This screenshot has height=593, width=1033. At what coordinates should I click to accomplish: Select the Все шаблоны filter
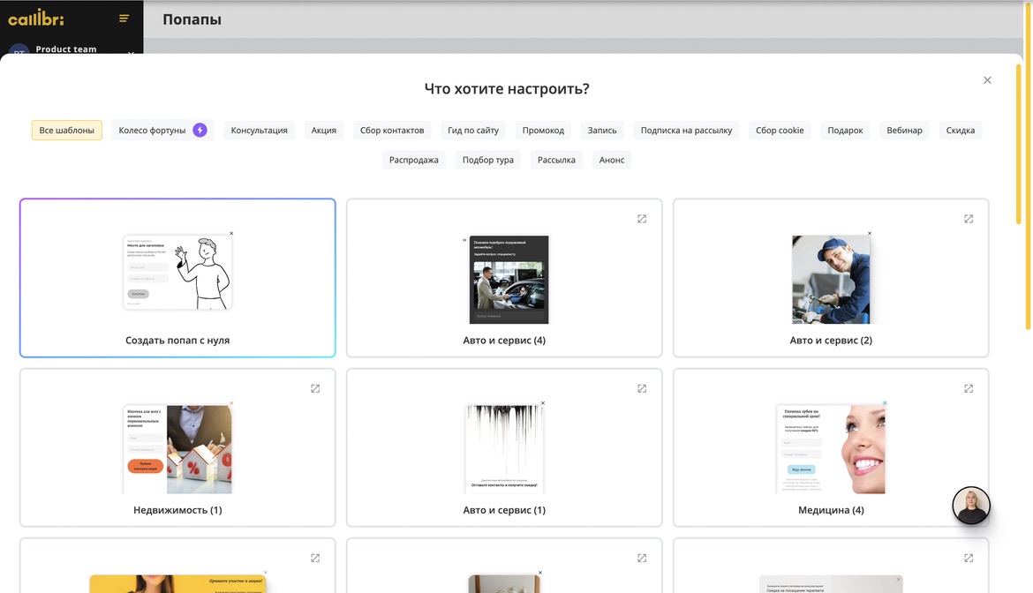point(67,131)
